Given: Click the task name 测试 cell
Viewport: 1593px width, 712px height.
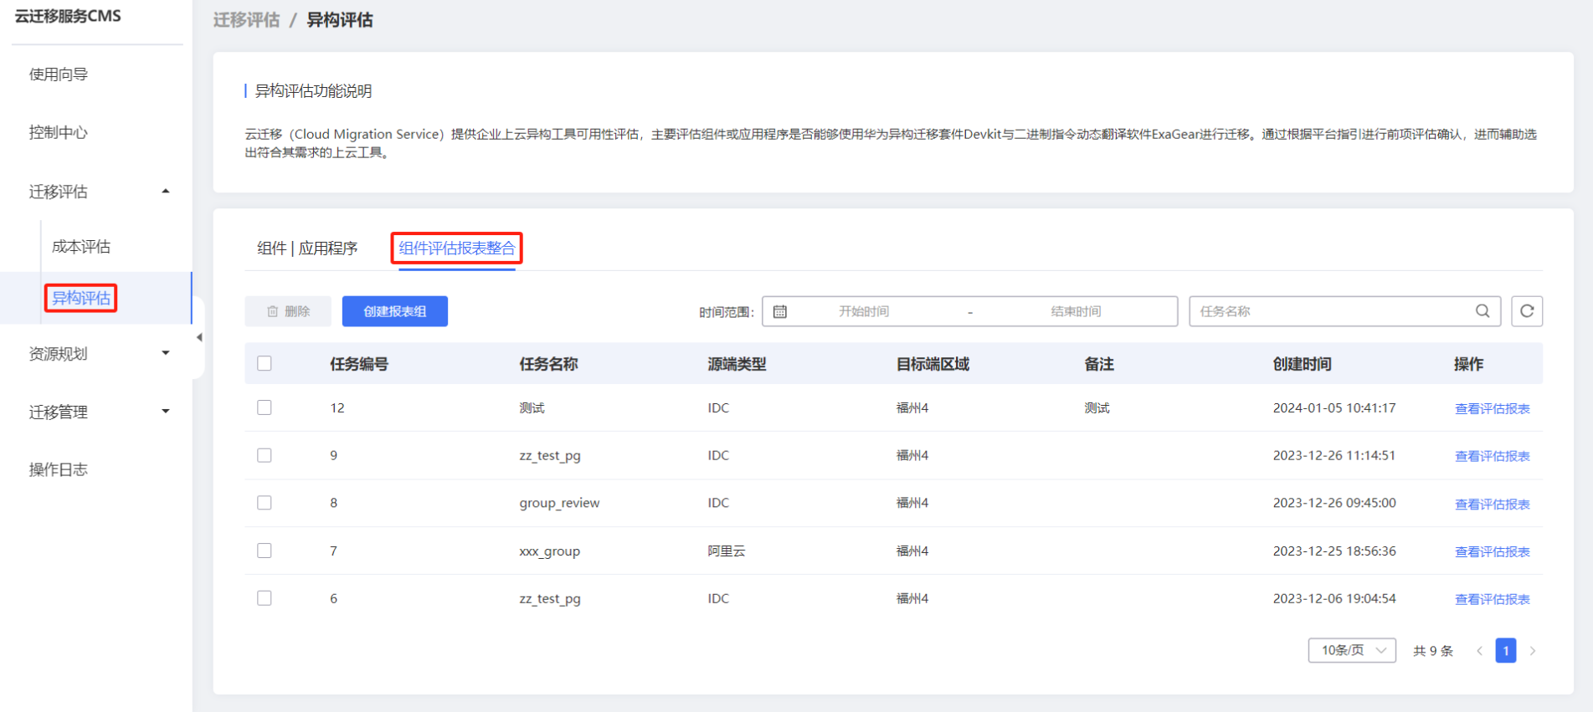Looking at the screenshot, I should tap(532, 407).
